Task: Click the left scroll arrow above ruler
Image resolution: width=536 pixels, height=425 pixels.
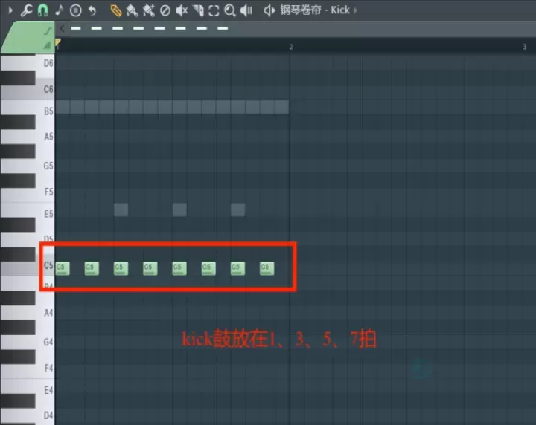Action: click(x=62, y=29)
